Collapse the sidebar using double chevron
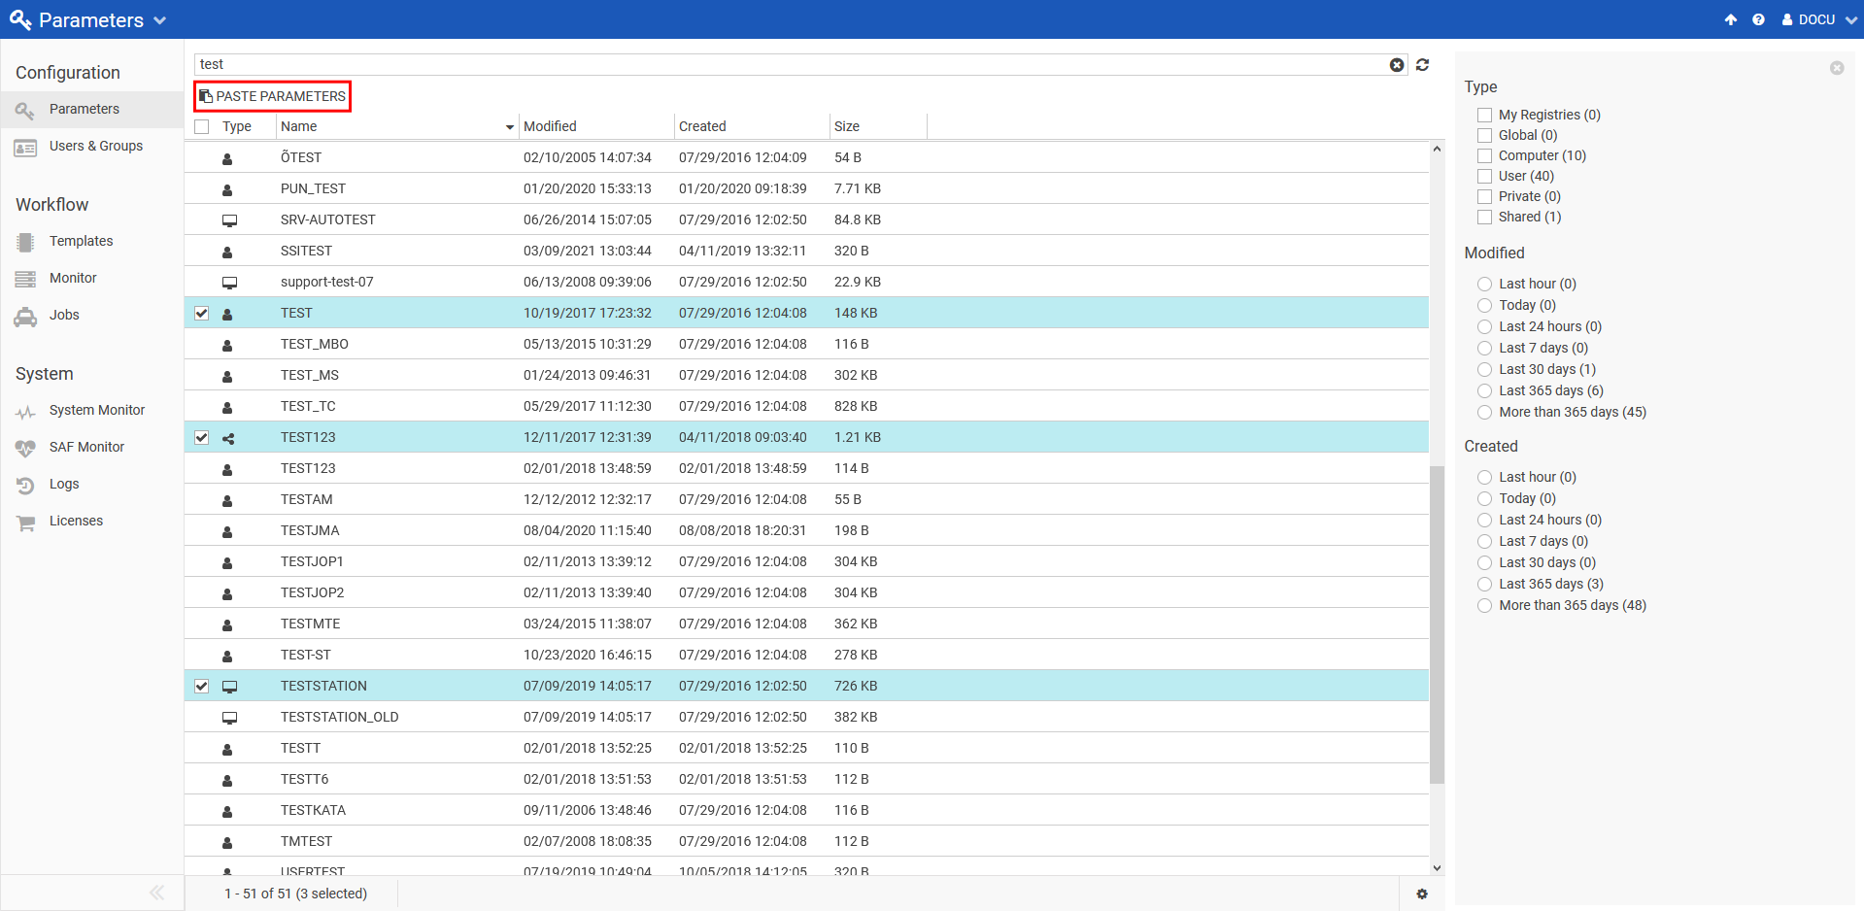Viewport: 1864px width, 911px height. (x=156, y=893)
